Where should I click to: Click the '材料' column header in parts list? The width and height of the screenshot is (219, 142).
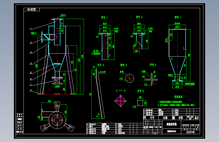[181, 118]
